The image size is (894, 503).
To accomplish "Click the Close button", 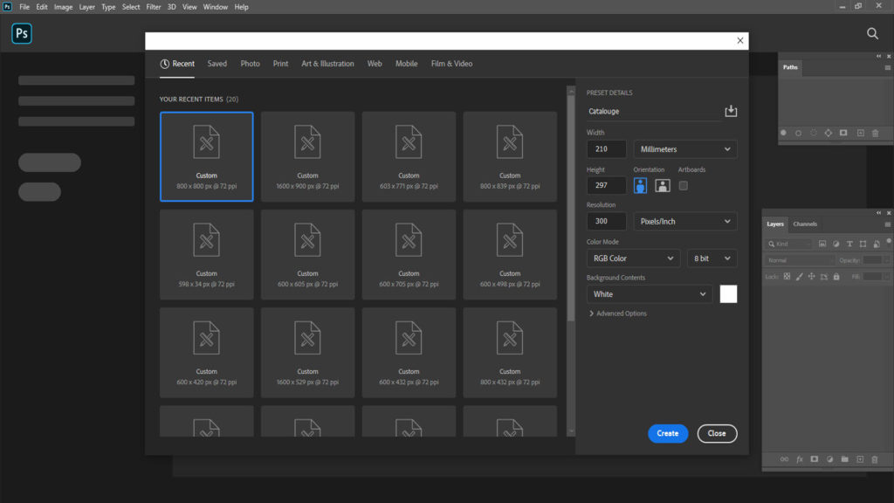I will 717,433.
